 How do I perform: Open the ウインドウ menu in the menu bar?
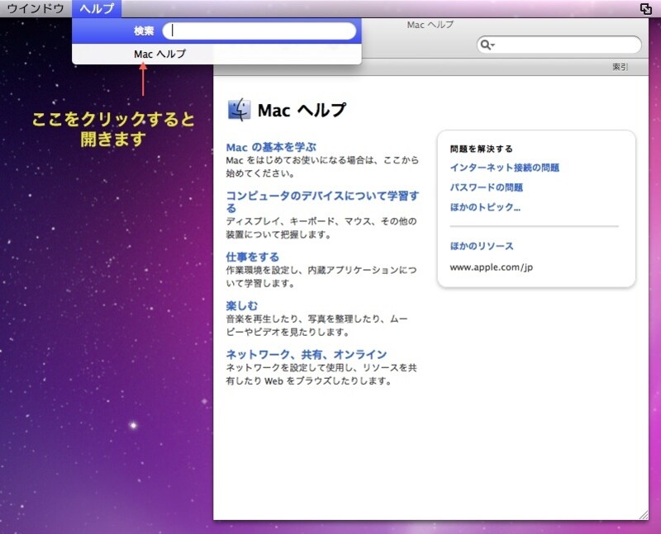(x=33, y=7)
